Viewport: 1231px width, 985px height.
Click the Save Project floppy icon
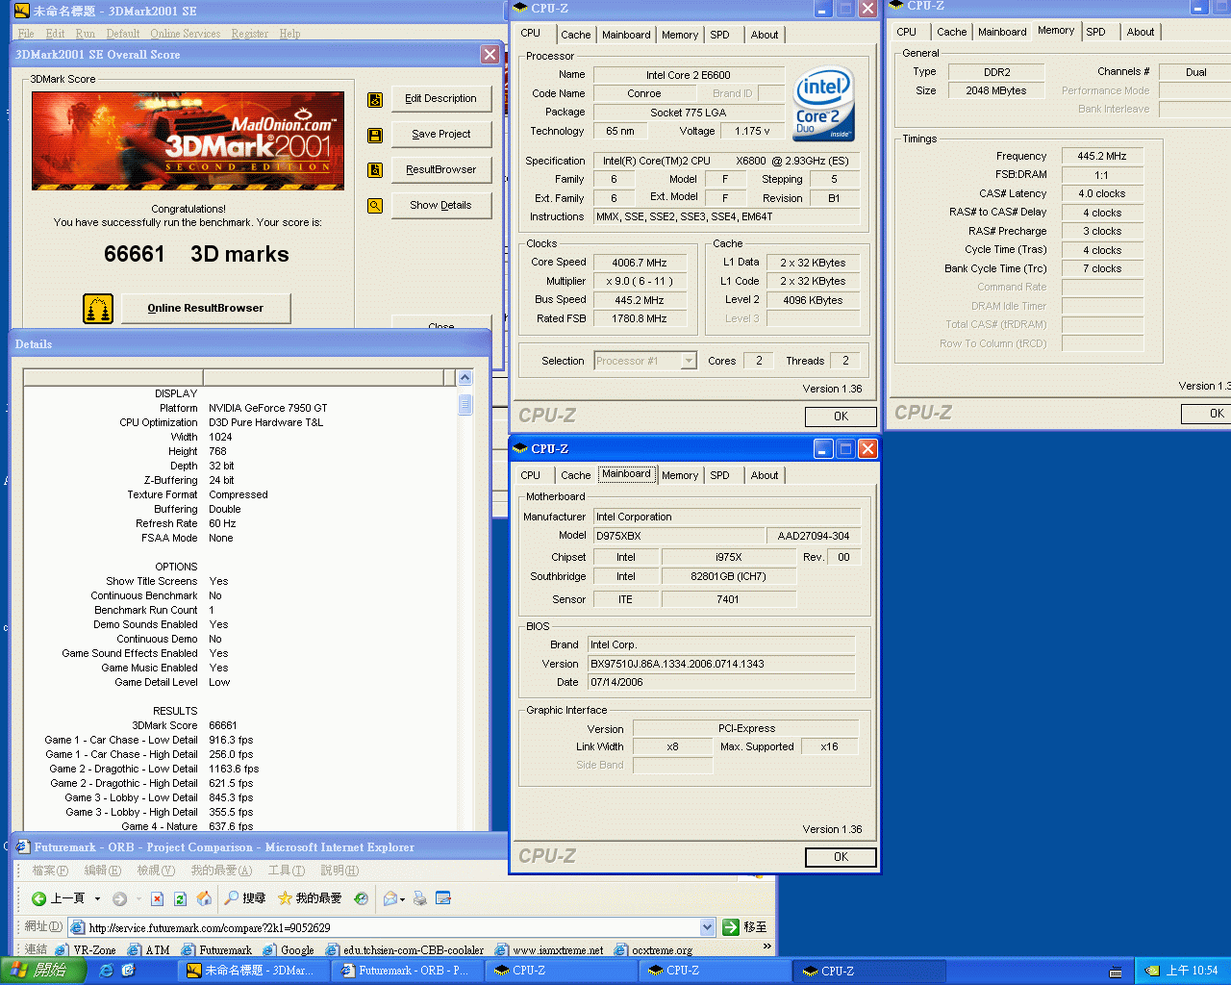point(375,135)
